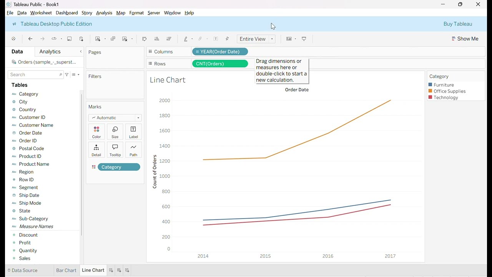The height and width of the screenshot is (277, 492).
Task: Expand the YEAR(Order Date) pill
Action: (x=197, y=52)
